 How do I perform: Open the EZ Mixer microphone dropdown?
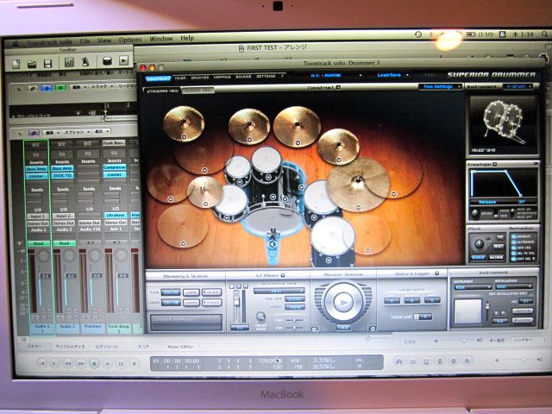tap(279, 291)
